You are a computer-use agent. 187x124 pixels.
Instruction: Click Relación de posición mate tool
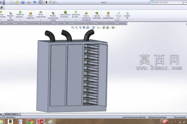[x=10, y=17]
